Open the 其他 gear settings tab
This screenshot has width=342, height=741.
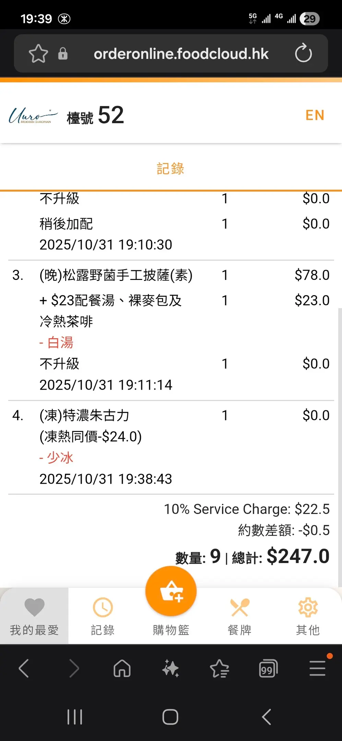308,616
